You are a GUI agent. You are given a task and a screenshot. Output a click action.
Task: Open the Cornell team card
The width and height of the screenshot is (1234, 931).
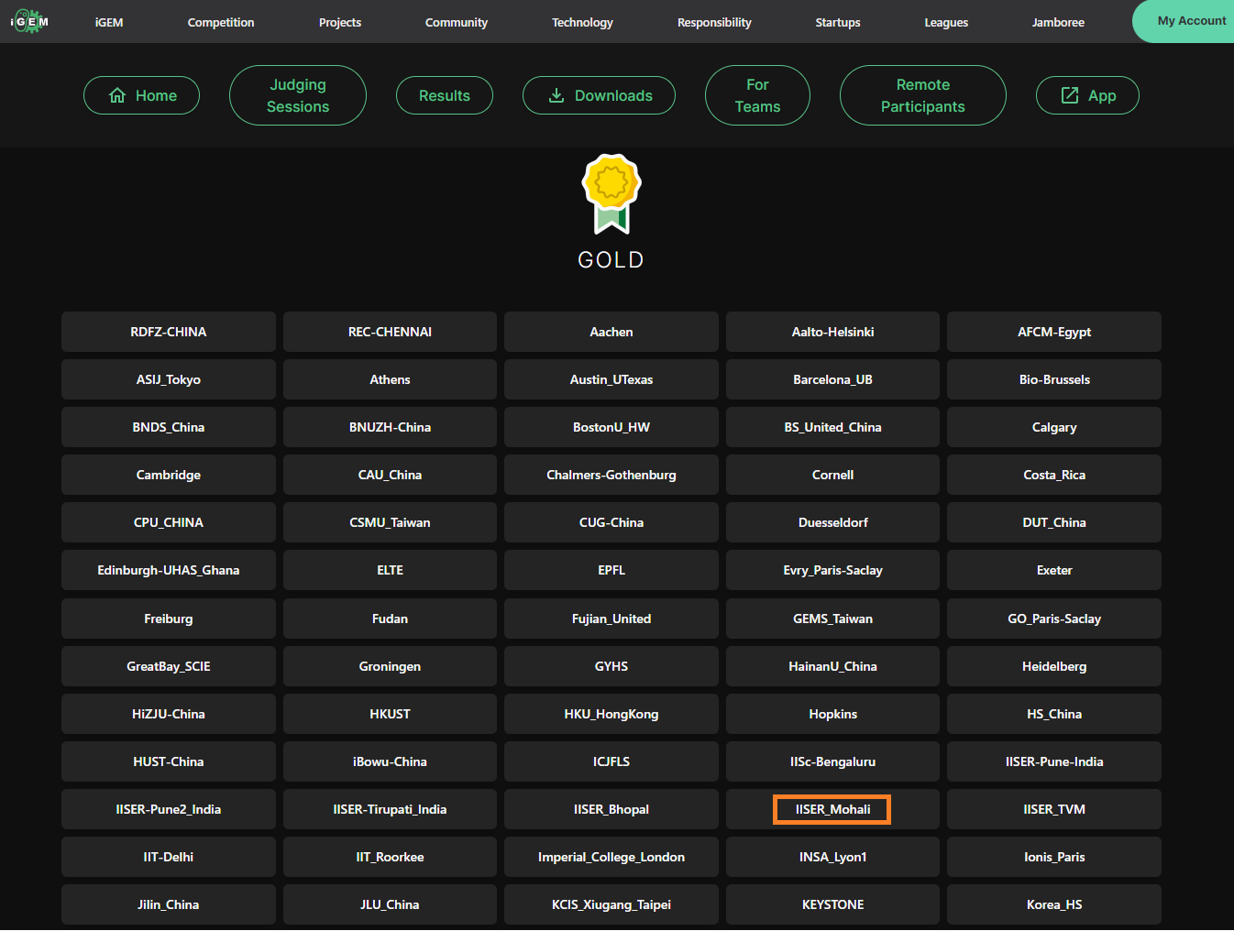click(832, 475)
